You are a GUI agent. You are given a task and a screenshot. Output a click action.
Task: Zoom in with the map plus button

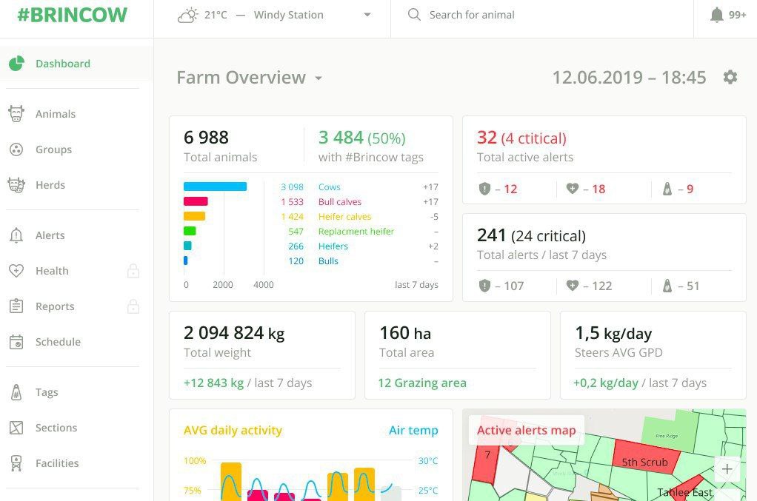(727, 468)
